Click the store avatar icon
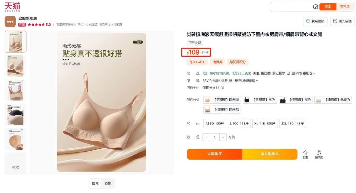This screenshot has width=356, height=193. tap(10, 21)
